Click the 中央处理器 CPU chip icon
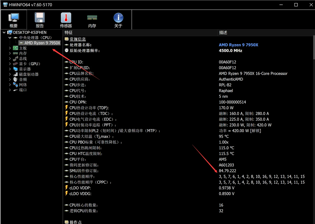The width and height of the screenshot is (315, 224). (16, 38)
